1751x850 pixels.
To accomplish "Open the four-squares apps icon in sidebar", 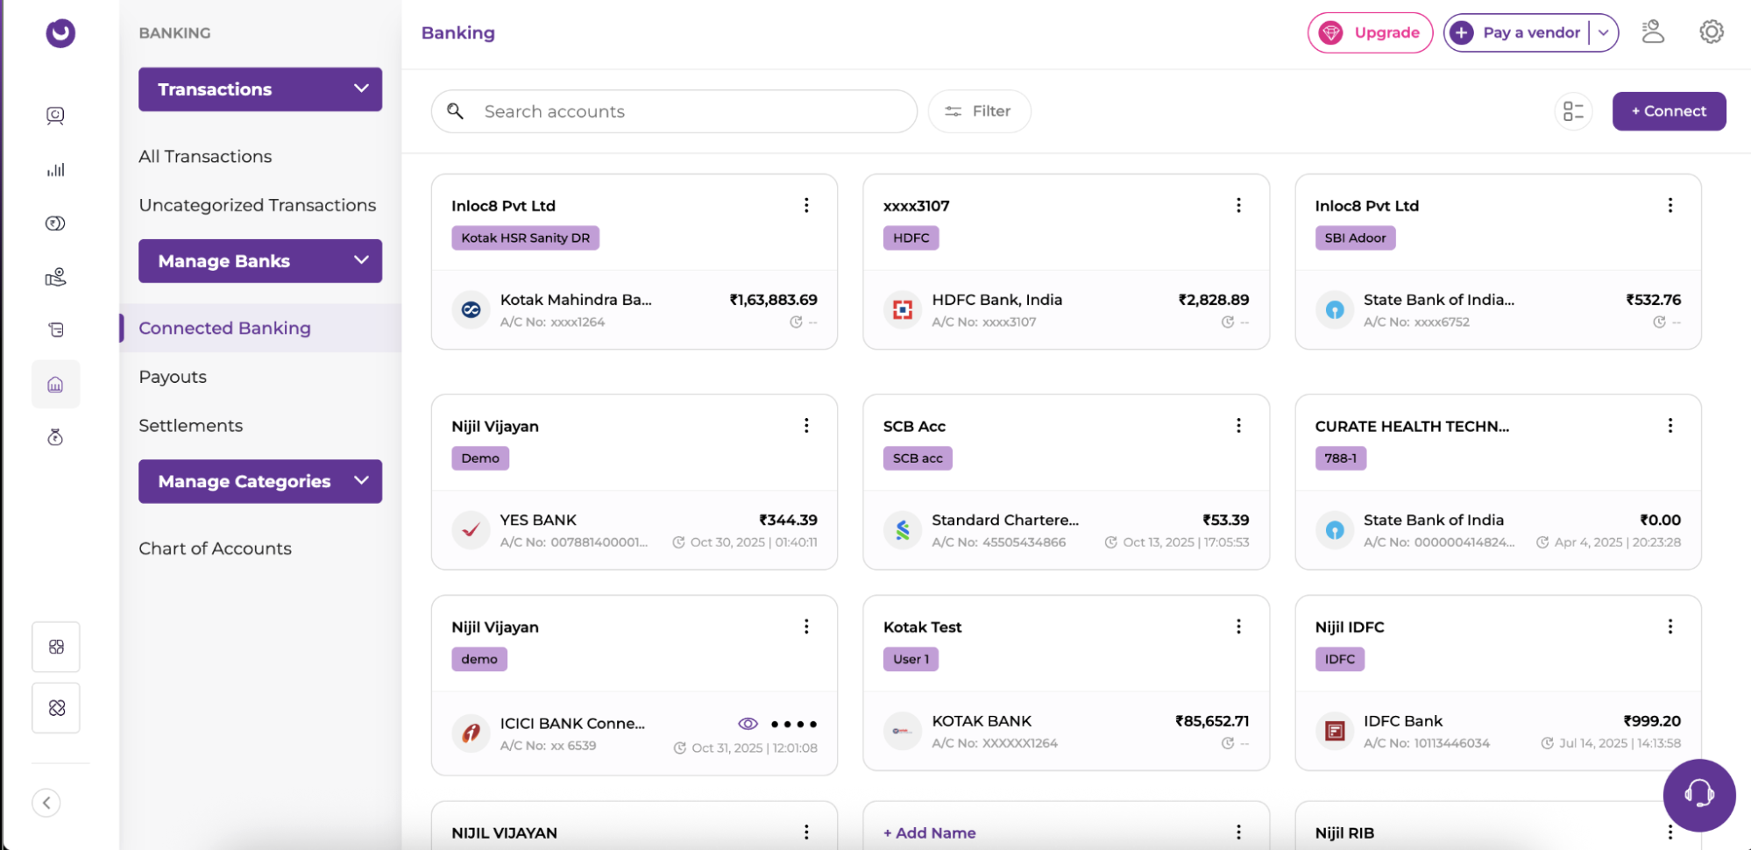I will tap(56, 647).
